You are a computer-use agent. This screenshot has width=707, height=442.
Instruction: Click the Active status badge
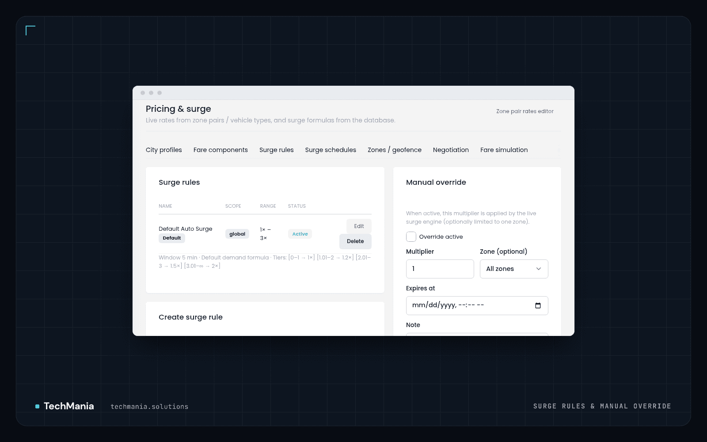(x=300, y=234)
